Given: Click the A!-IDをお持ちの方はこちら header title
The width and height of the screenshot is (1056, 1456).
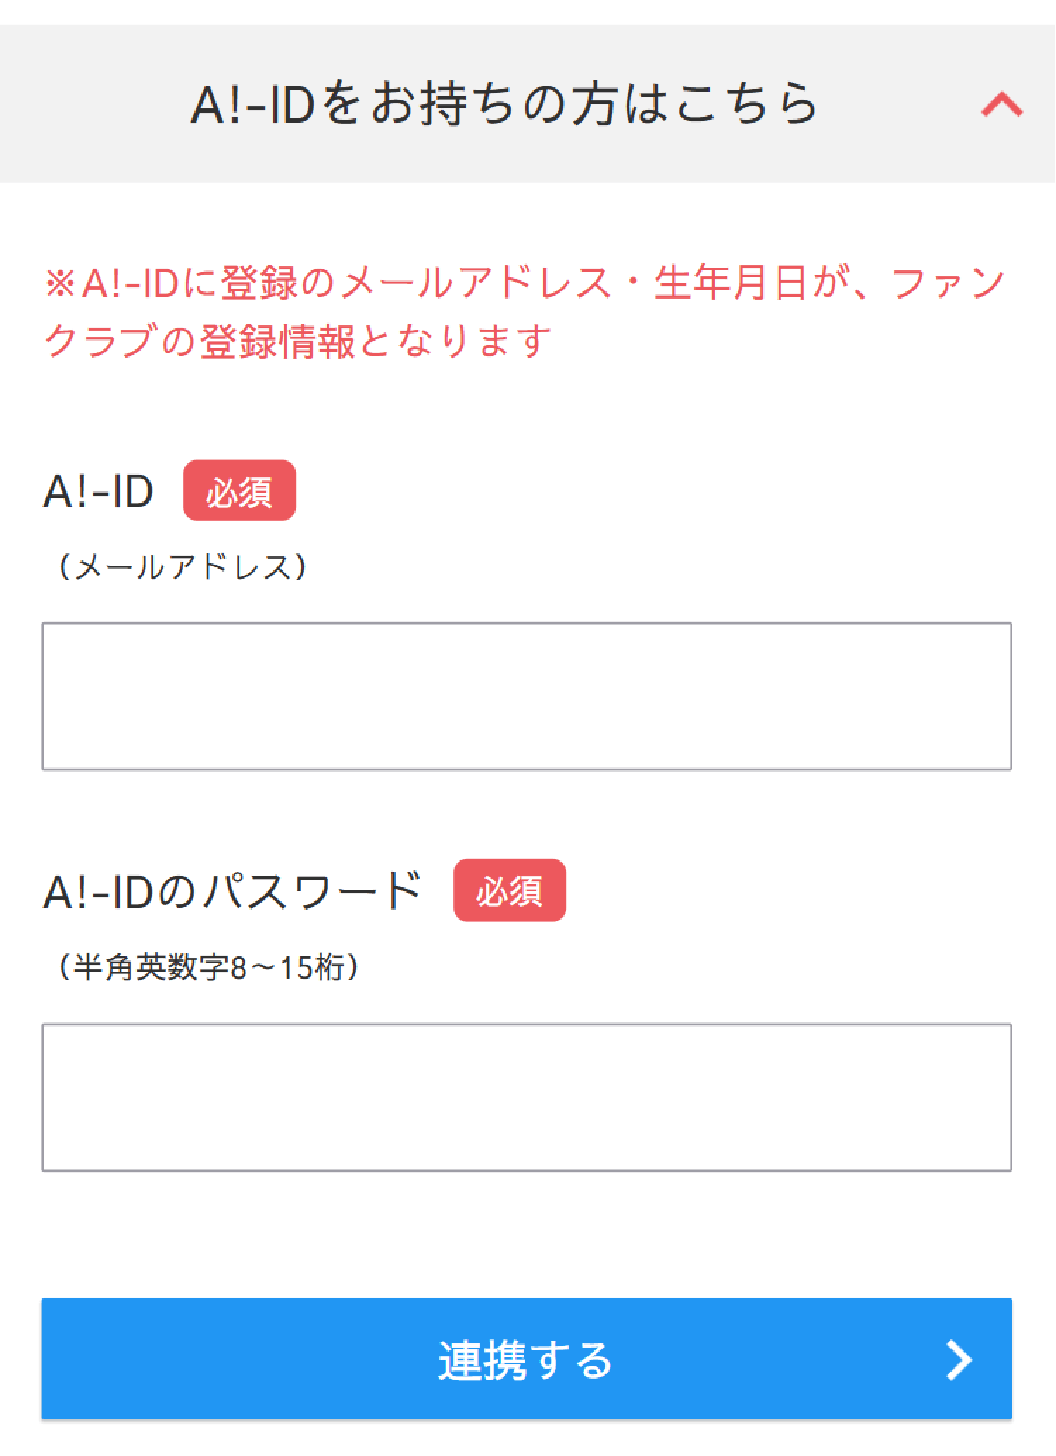Looking at the screenshot, I should (x=504, y=105).
